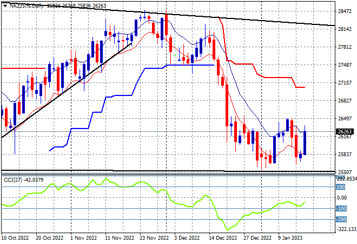Click the CCI -100 level marker

click(x=341, y=208)
